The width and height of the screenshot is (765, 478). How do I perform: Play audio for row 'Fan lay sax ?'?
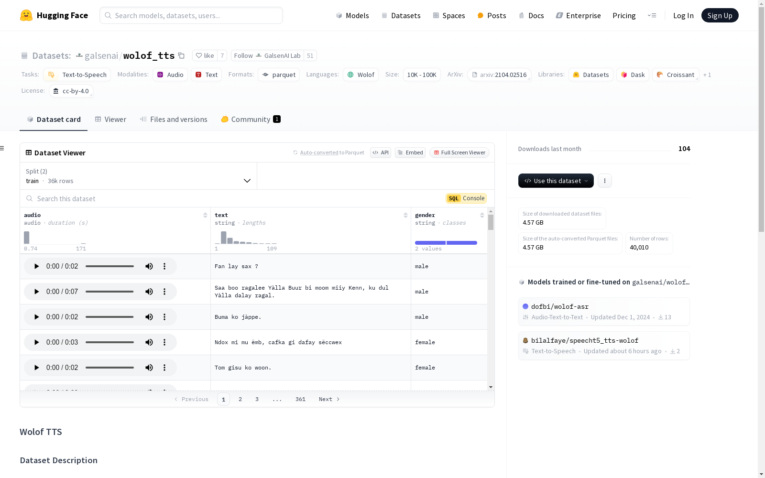tap(36, 266)
